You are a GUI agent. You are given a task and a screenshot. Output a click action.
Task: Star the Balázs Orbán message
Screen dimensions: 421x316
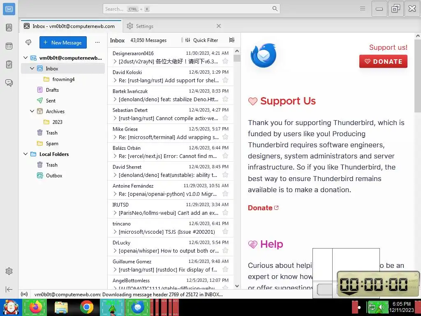[x=225, y=156]
